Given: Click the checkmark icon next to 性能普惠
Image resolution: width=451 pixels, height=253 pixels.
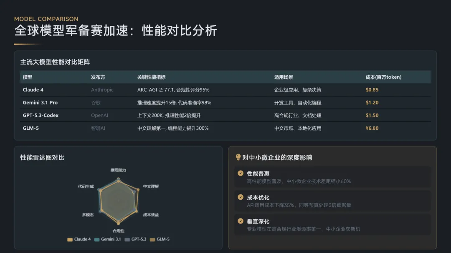Looking at the screenshot, I should pyautogui.click(x=241, y=173).
